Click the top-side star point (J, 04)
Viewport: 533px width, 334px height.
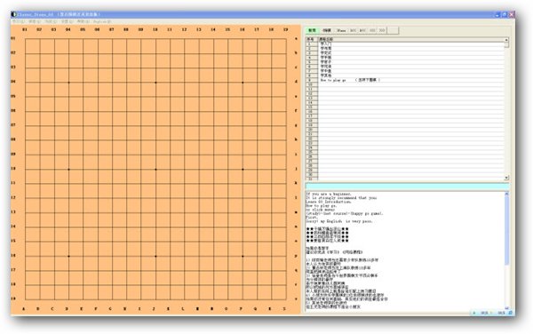[155, 83]
